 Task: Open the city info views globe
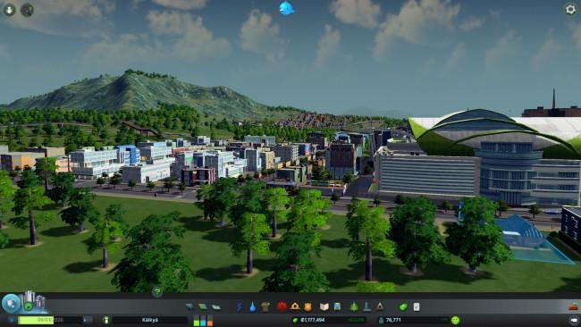tap(11, 303)
